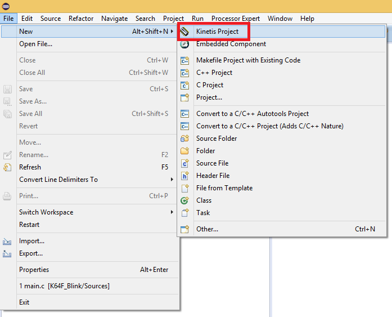This screenshot has width=392, height=317.
Task: Select Makefile Project with Existing Code
Action: coord(248,60)
